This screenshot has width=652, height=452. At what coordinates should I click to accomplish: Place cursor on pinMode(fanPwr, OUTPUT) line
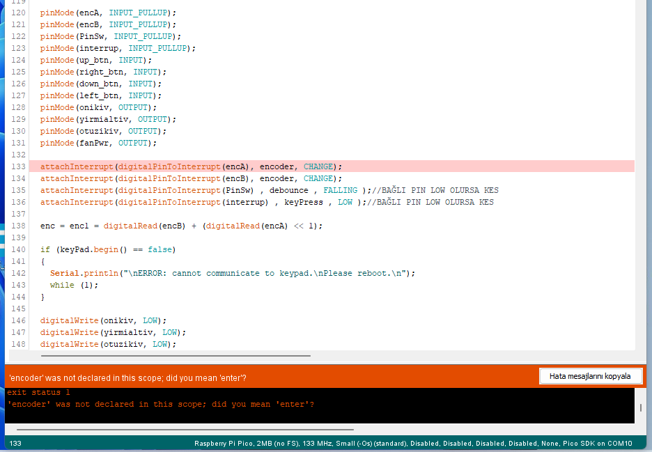coord(98,143)
